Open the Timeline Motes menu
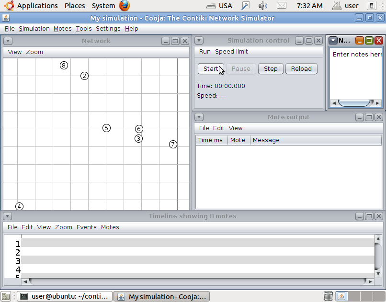 [110, 227]
